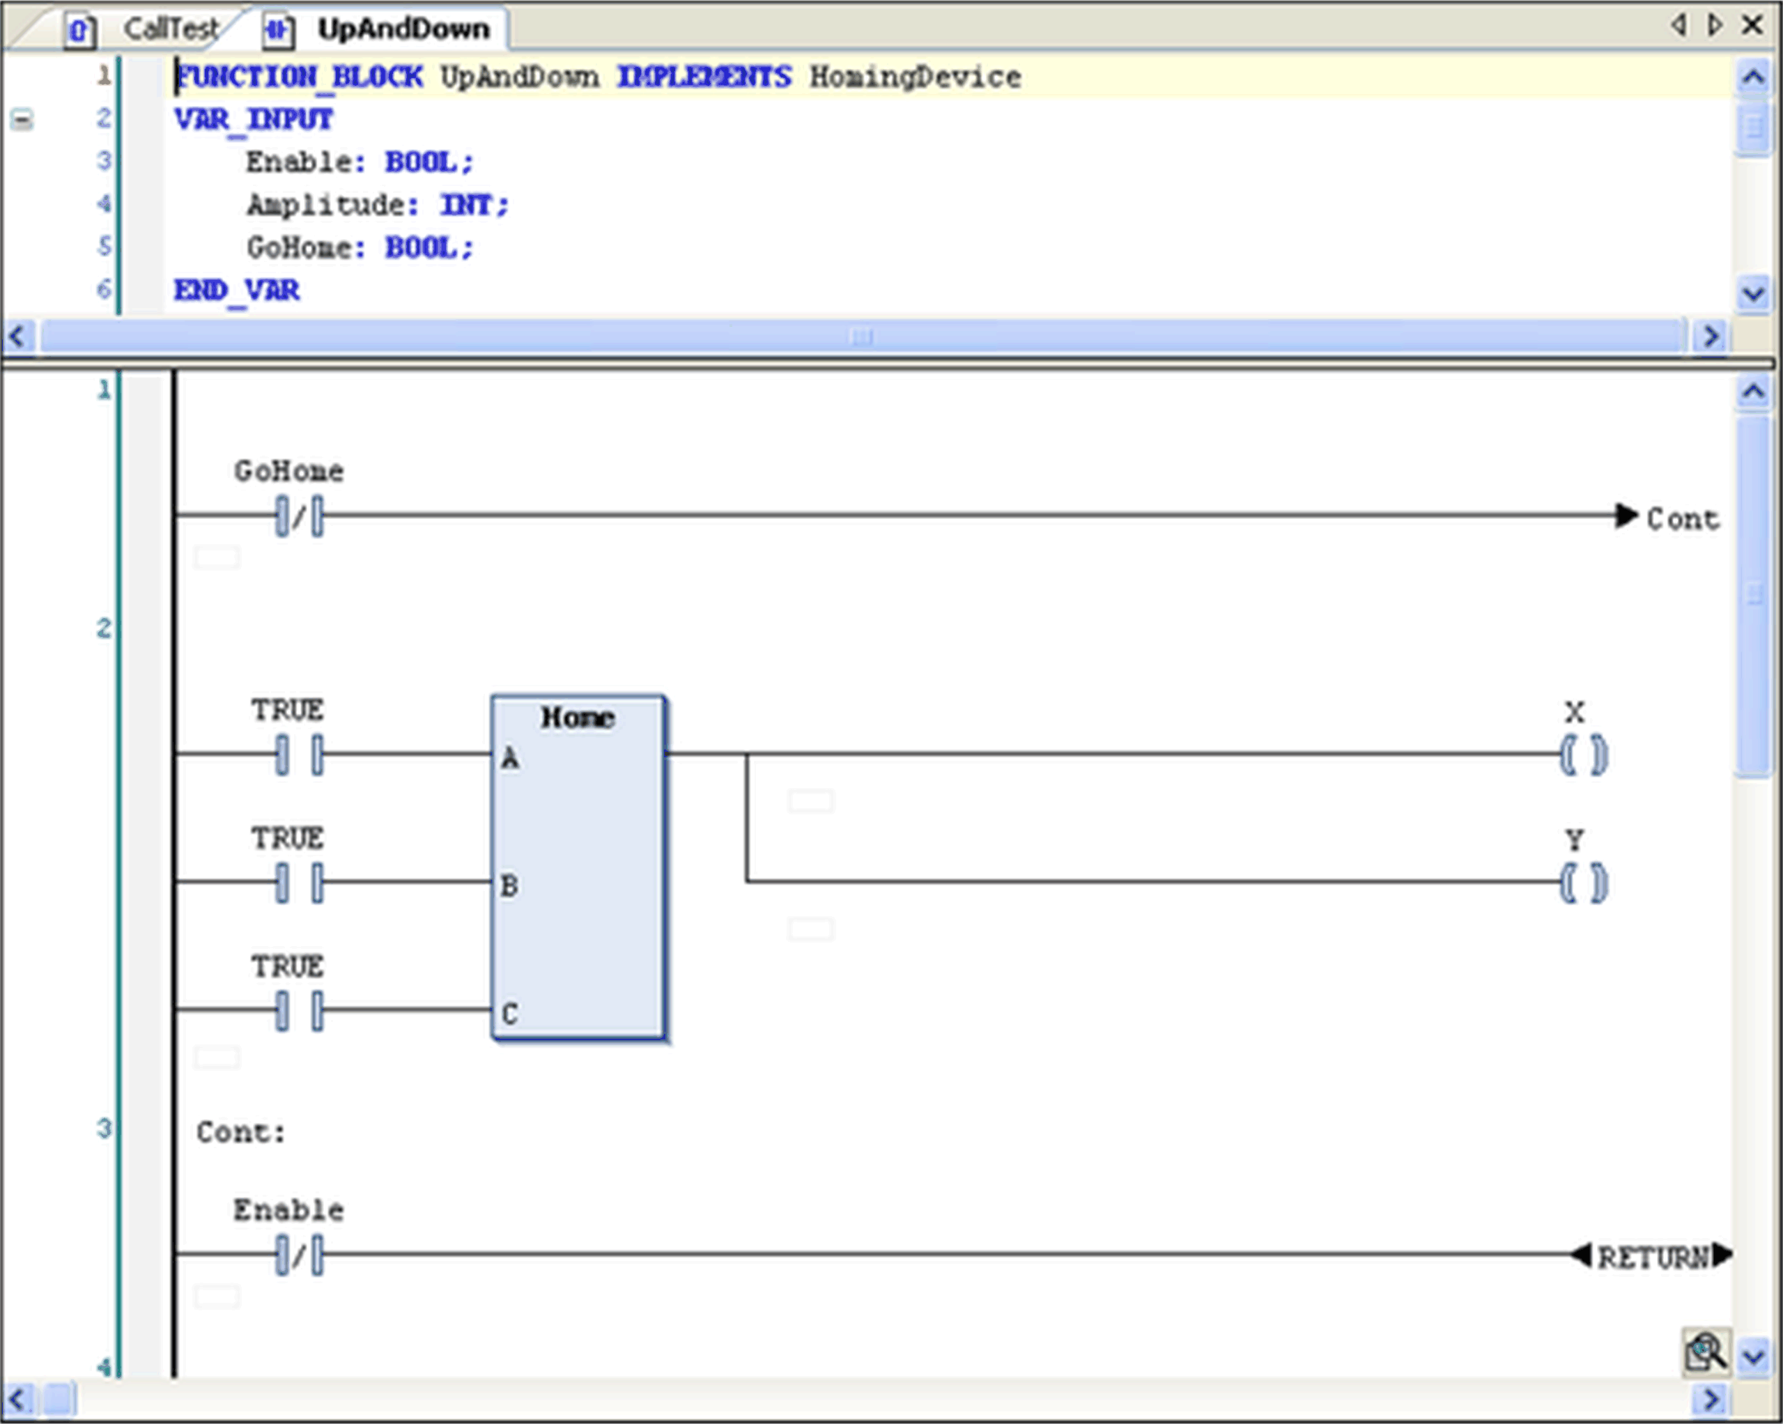Select the negated Enable contact
The height and width of the screenshot is (1424, 1783).
300,1255
